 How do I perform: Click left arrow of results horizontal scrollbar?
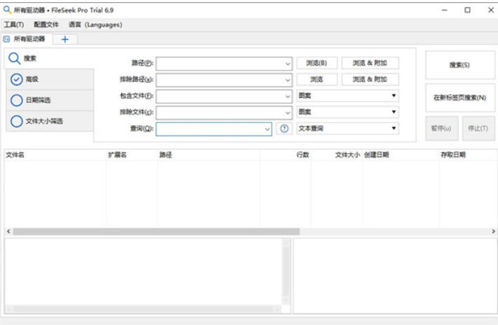8,231
